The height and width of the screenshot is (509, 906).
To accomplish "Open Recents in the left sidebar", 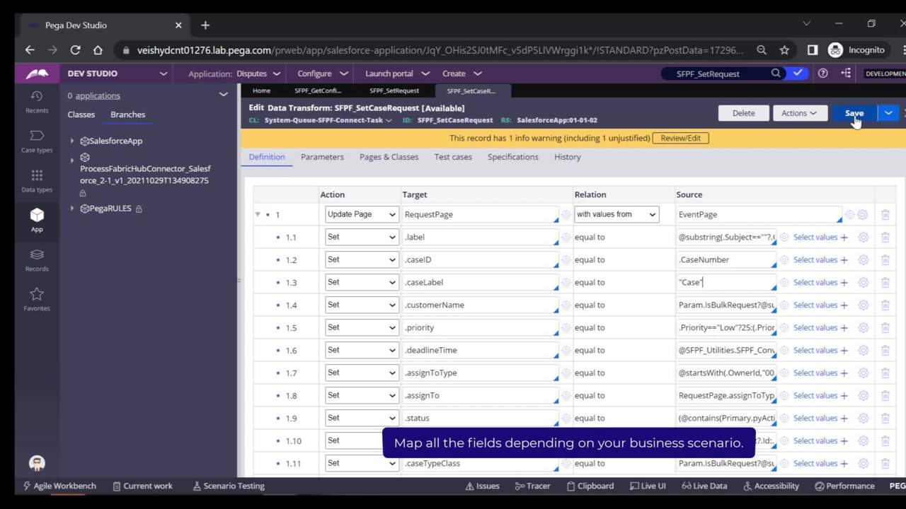I will (x=37, y=101).
